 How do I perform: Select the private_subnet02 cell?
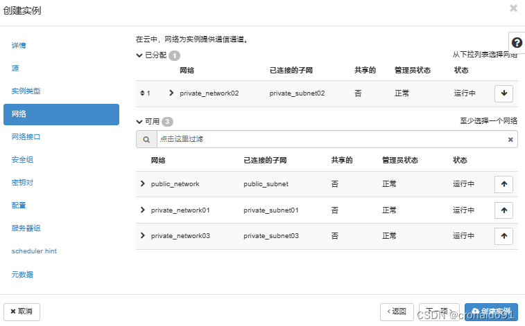pyautogui.click(x=297, y=93)
